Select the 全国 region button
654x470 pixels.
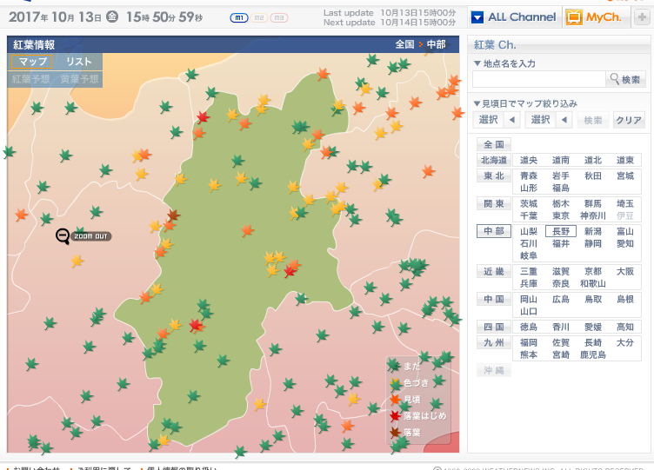point(494,144)
